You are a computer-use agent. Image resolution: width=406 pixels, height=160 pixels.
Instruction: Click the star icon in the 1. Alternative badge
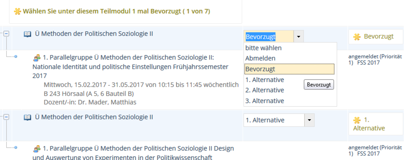click(x=357, y=120)
